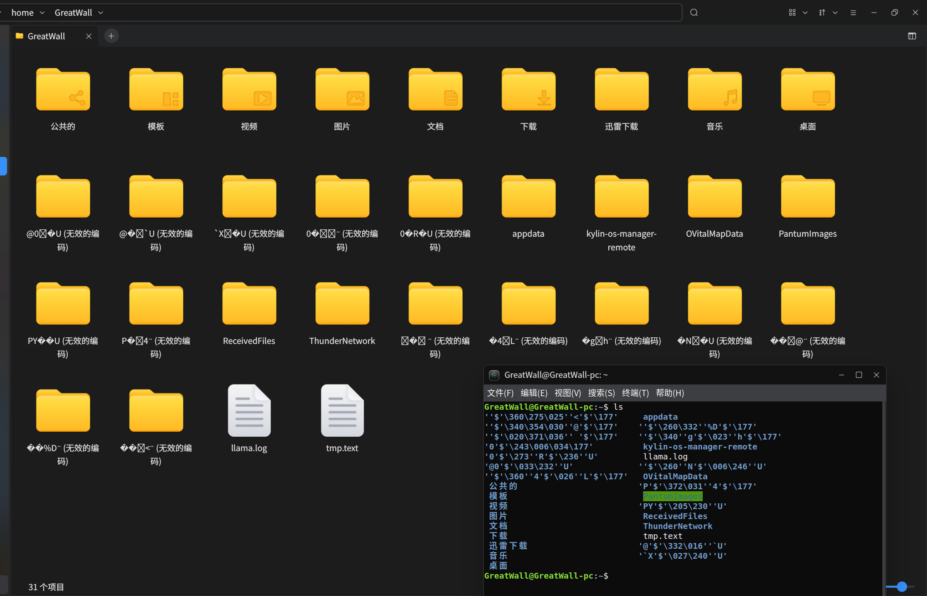Maximize the terminal window
Viewport: 927px width, 596px height.
(x=859, y=375)
